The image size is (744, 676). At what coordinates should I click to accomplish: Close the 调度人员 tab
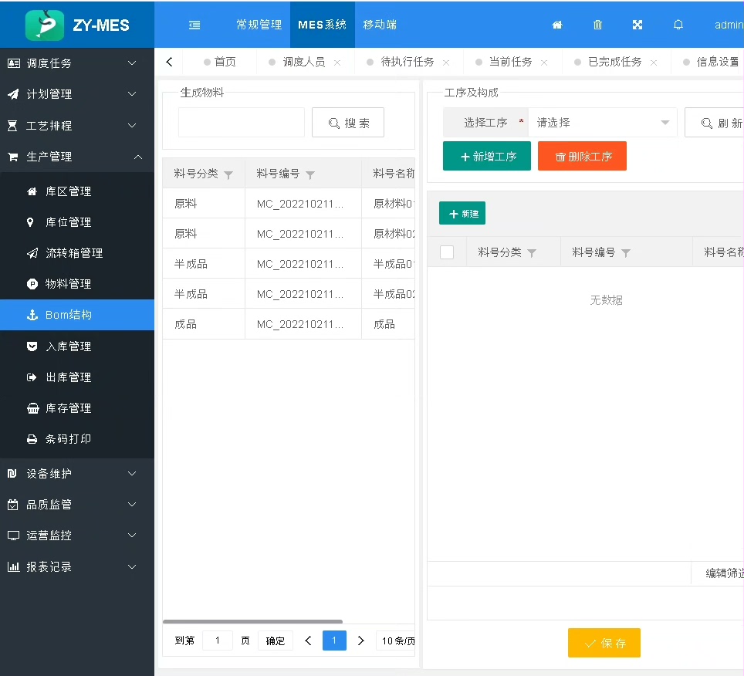tap(337, 63)
